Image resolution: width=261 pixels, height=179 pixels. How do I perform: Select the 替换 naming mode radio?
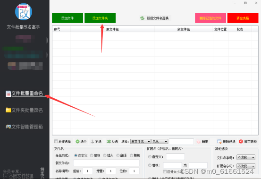click(92, 155)
